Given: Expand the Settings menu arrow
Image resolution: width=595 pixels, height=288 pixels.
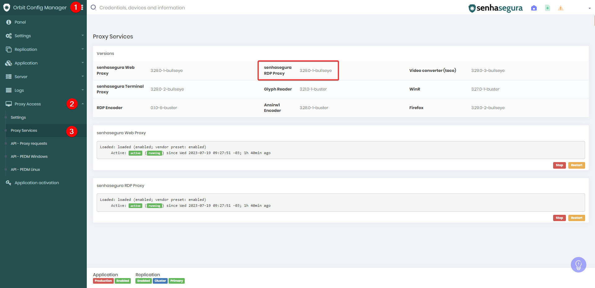Looking at the screenshot, I should click(x=83, y=36).
